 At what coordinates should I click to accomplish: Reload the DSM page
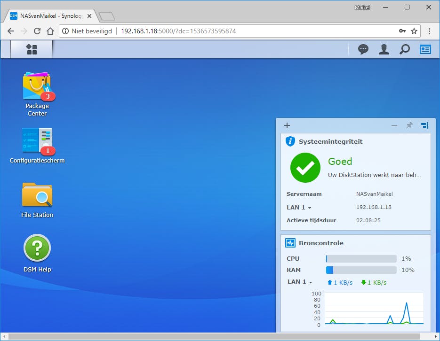tap(37, 31)
